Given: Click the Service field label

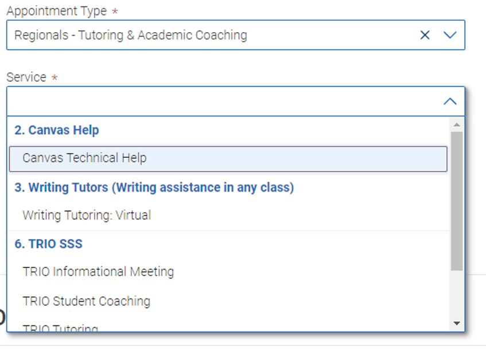Looking at the screenshot, I should tap(26, 77).
